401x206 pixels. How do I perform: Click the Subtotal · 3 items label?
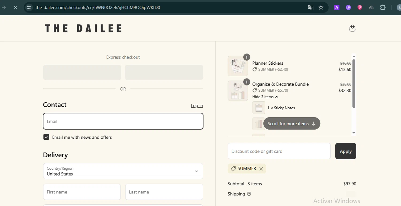pos(245,184)
